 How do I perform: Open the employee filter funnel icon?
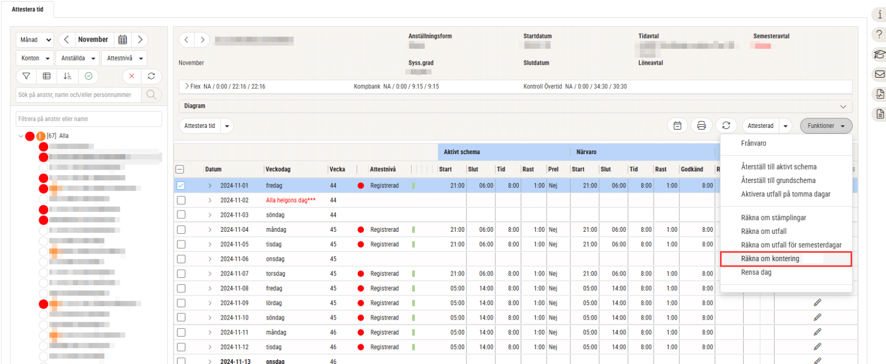tap(26, 76)
